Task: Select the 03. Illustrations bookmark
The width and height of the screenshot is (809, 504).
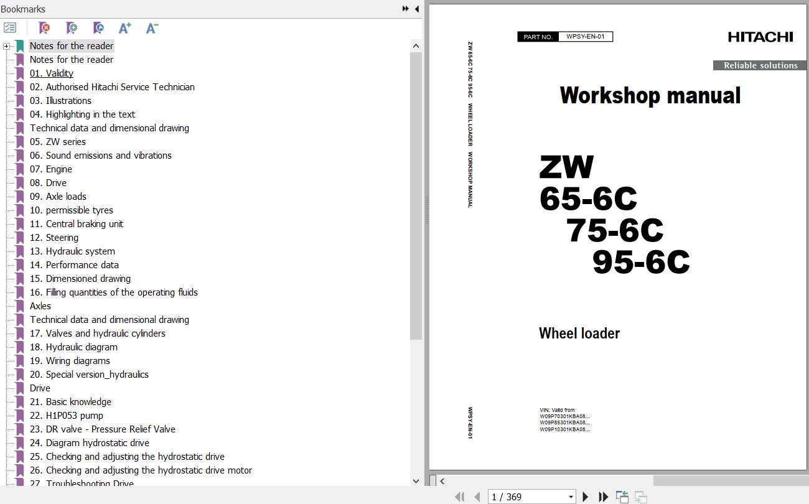Action: click(x=60, y=101)
